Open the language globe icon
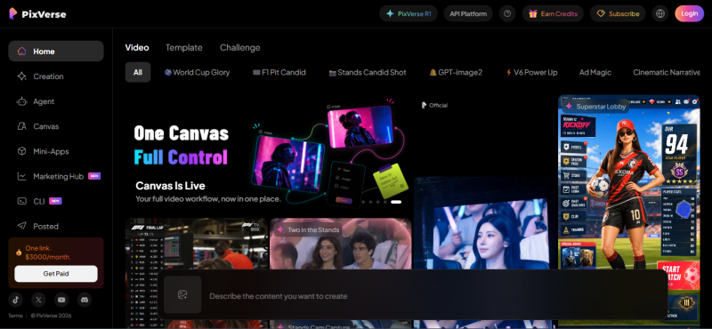 pos(660,13)
